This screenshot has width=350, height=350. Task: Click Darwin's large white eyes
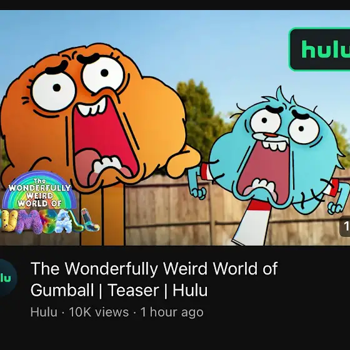tap(78, 83)
